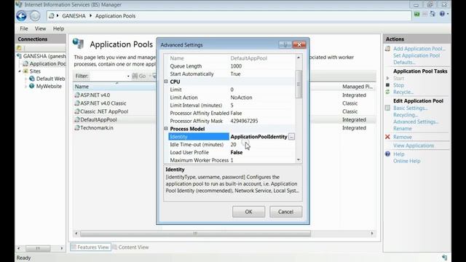This screenshot has height=262, width=466.
Task: Click the Connections toolbar yellow icon
Action: tap(19, 48)
